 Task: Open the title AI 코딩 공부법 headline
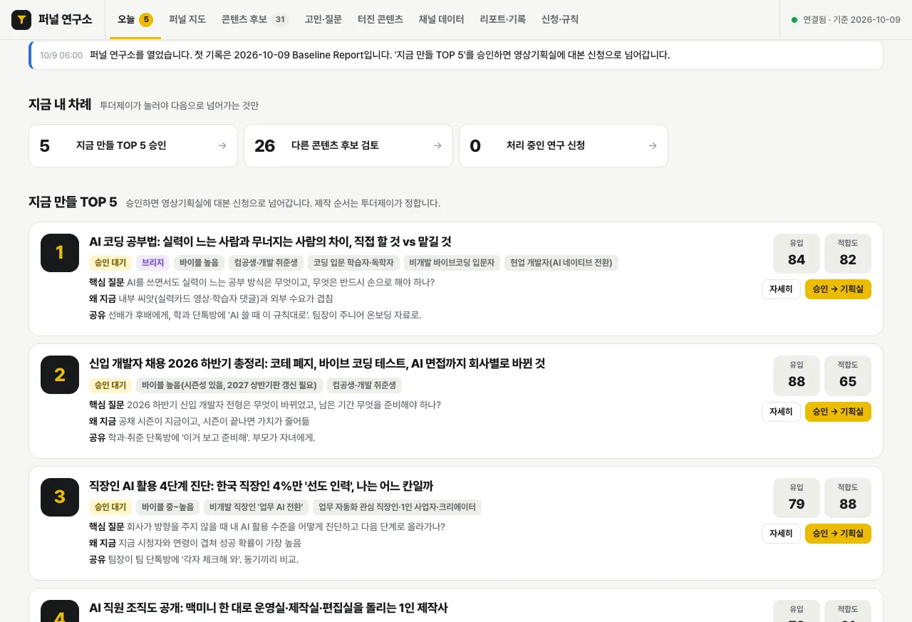(x=270, y=242)
